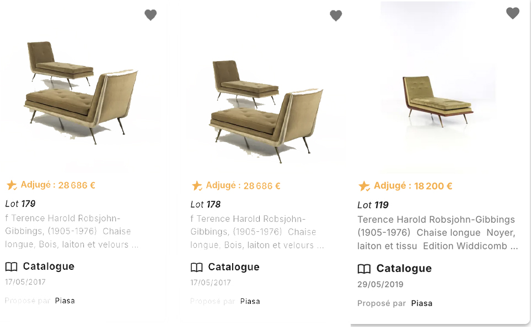
Task: Open the Catalogue link under Lot 179
Action: [49, 266]
